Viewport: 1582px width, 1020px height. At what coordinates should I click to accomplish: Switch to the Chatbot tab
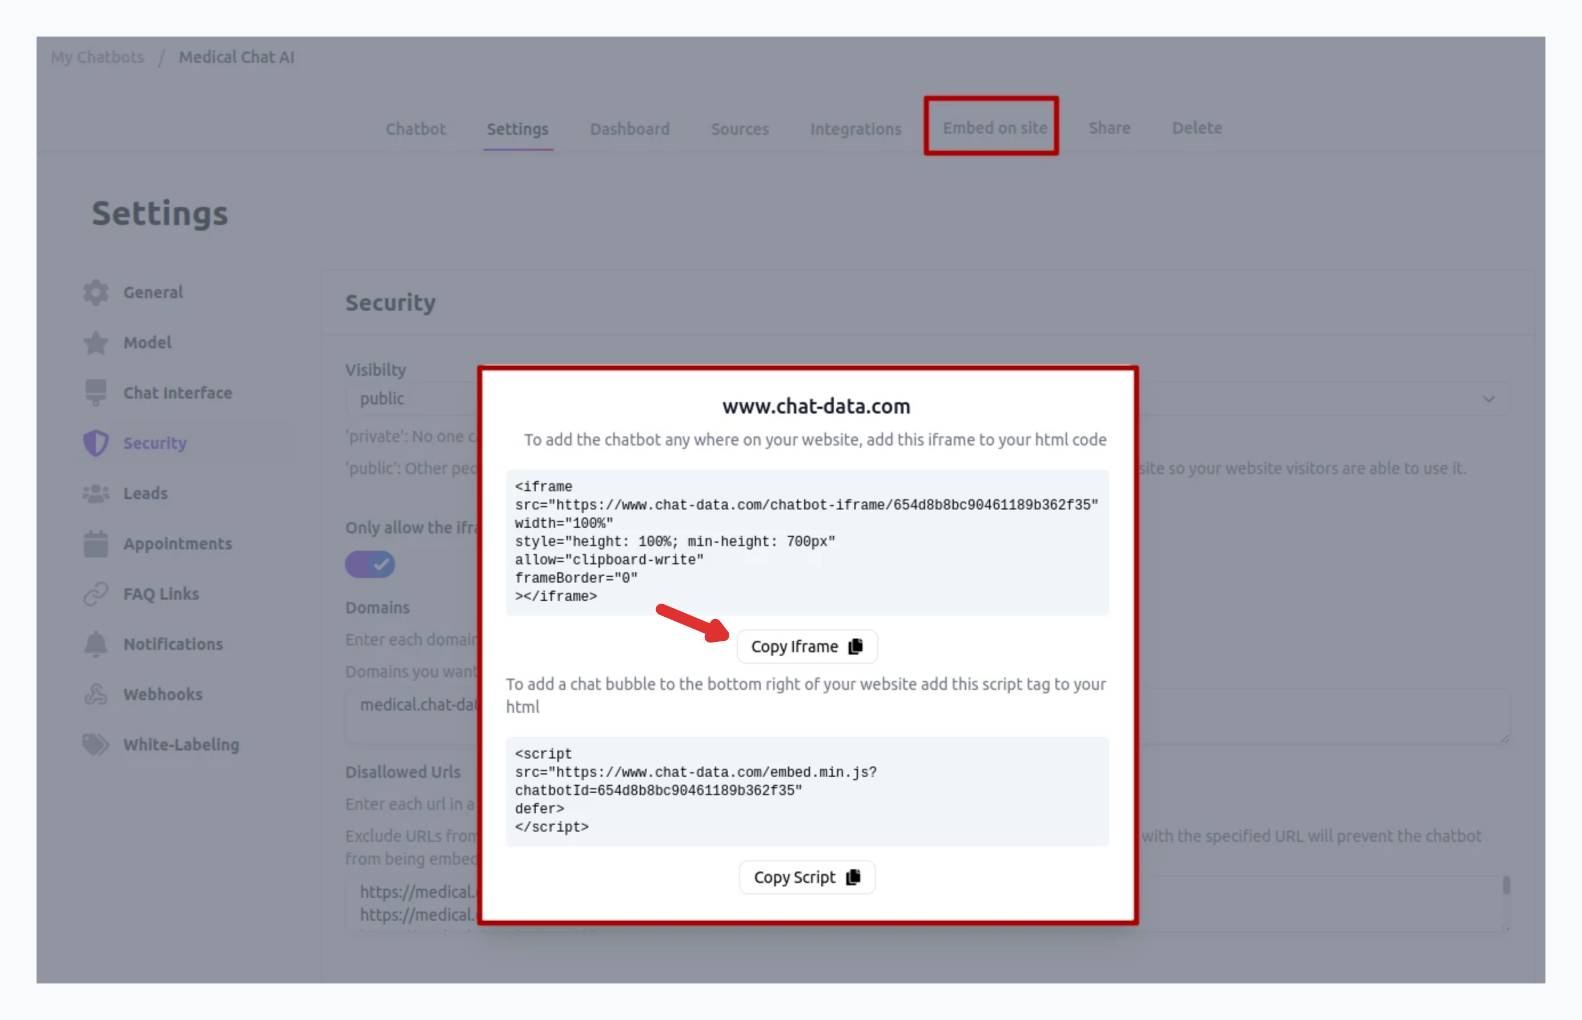click(416, 128)
